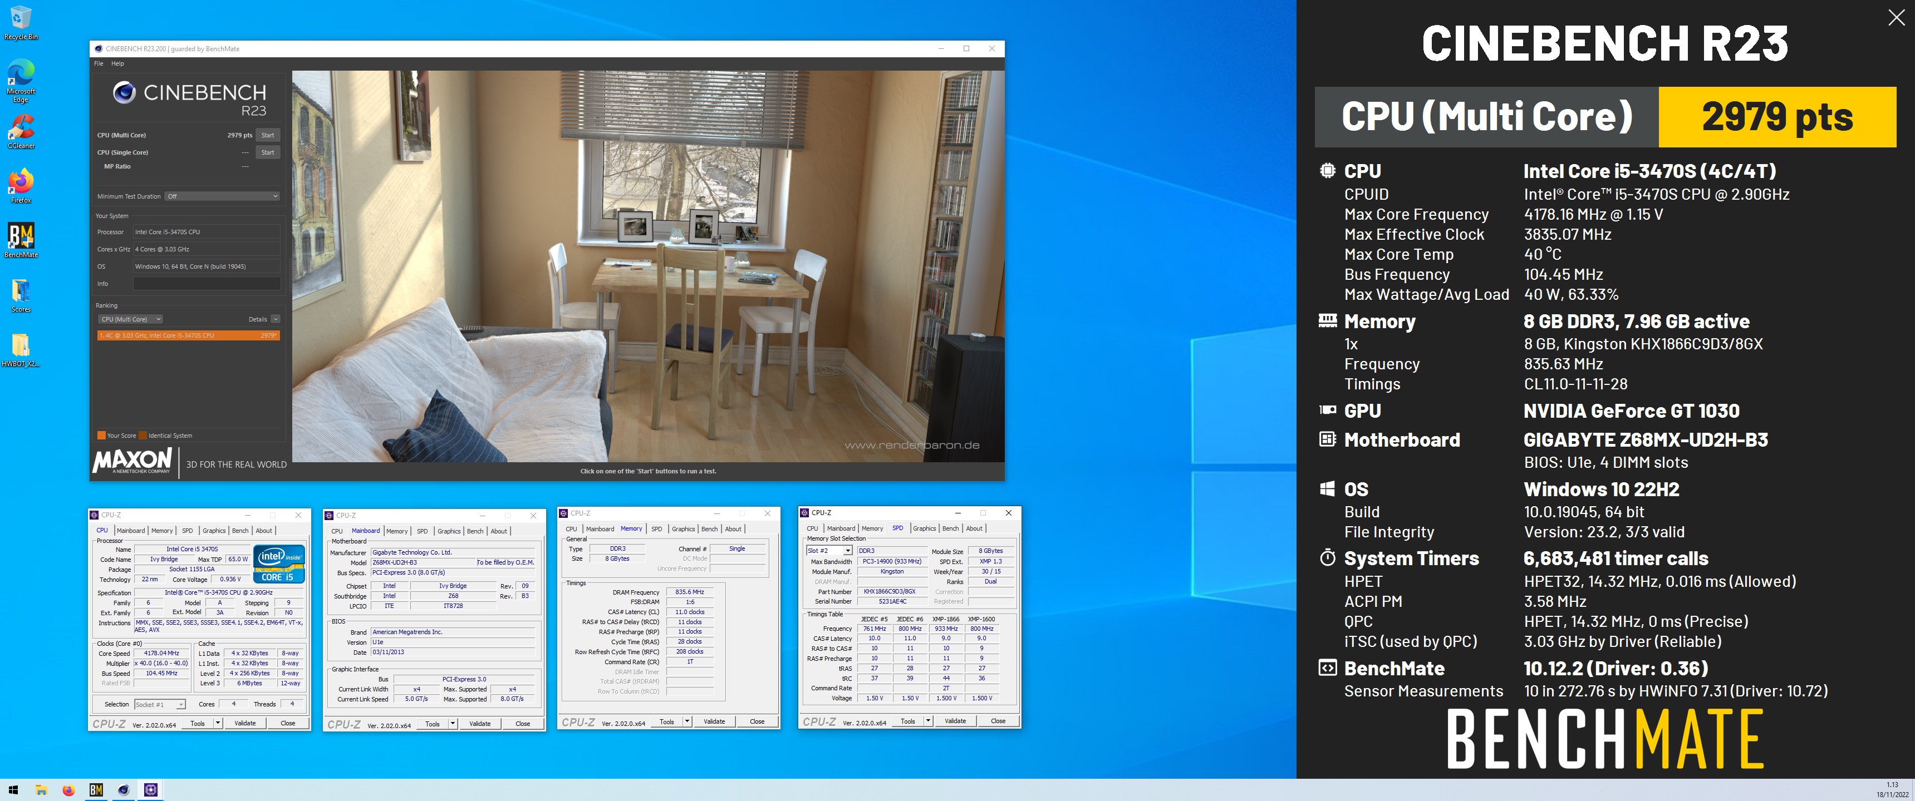Click the CPU chip icon in the BenchMate panel
The height and width of the screenshot is (801, 1915).
[x=1327, y=170]
